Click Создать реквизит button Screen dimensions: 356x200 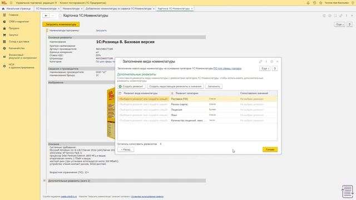(x=131, y=87)
